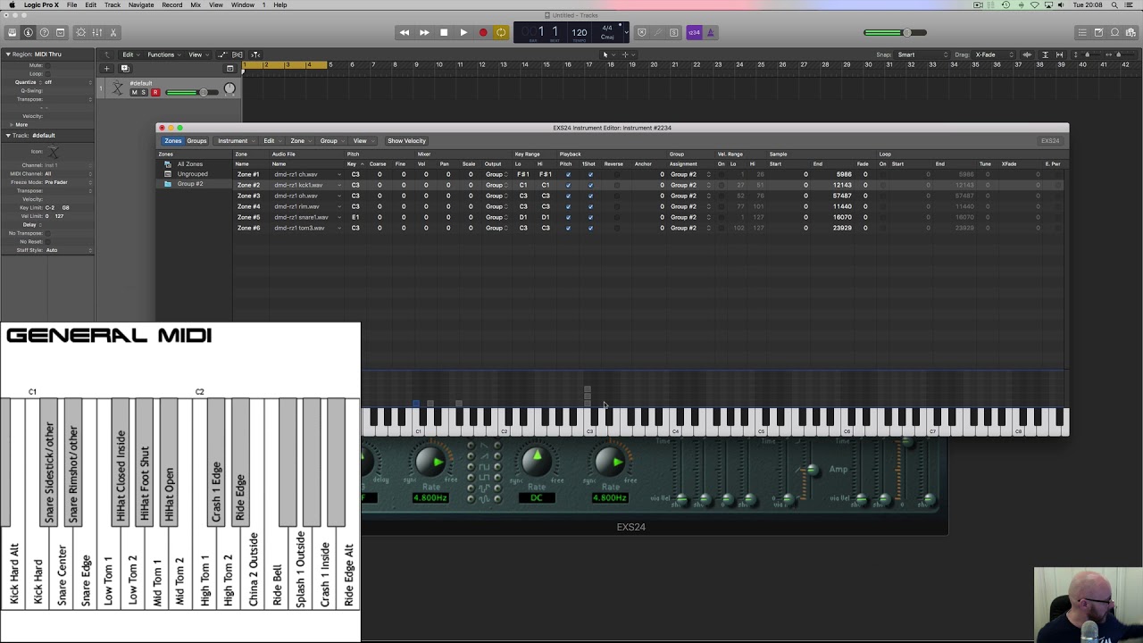
Task: Open the Library panel icon
Action: pyautogui.click(x=12, y=33)
